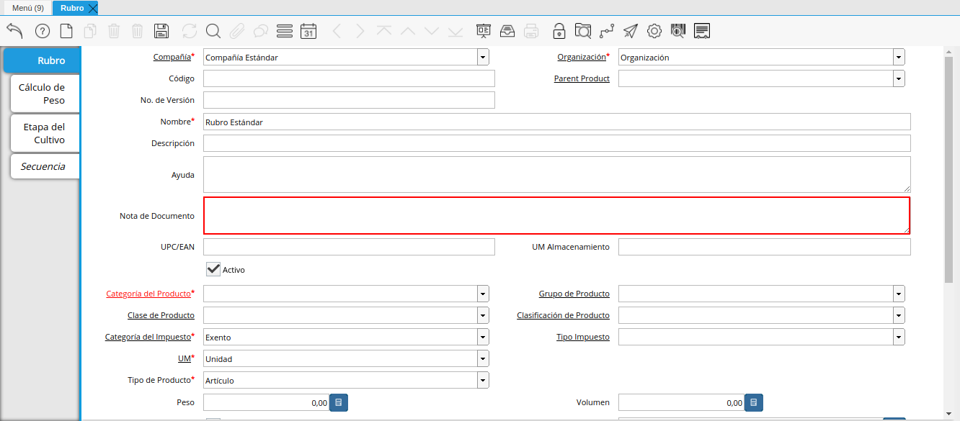
Task: Open the Categoría del Producto dropdown
Action: (x=483, y=294)
